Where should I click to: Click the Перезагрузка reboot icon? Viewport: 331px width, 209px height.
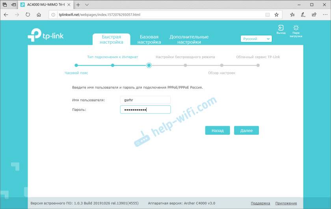(x=296, y=31)
